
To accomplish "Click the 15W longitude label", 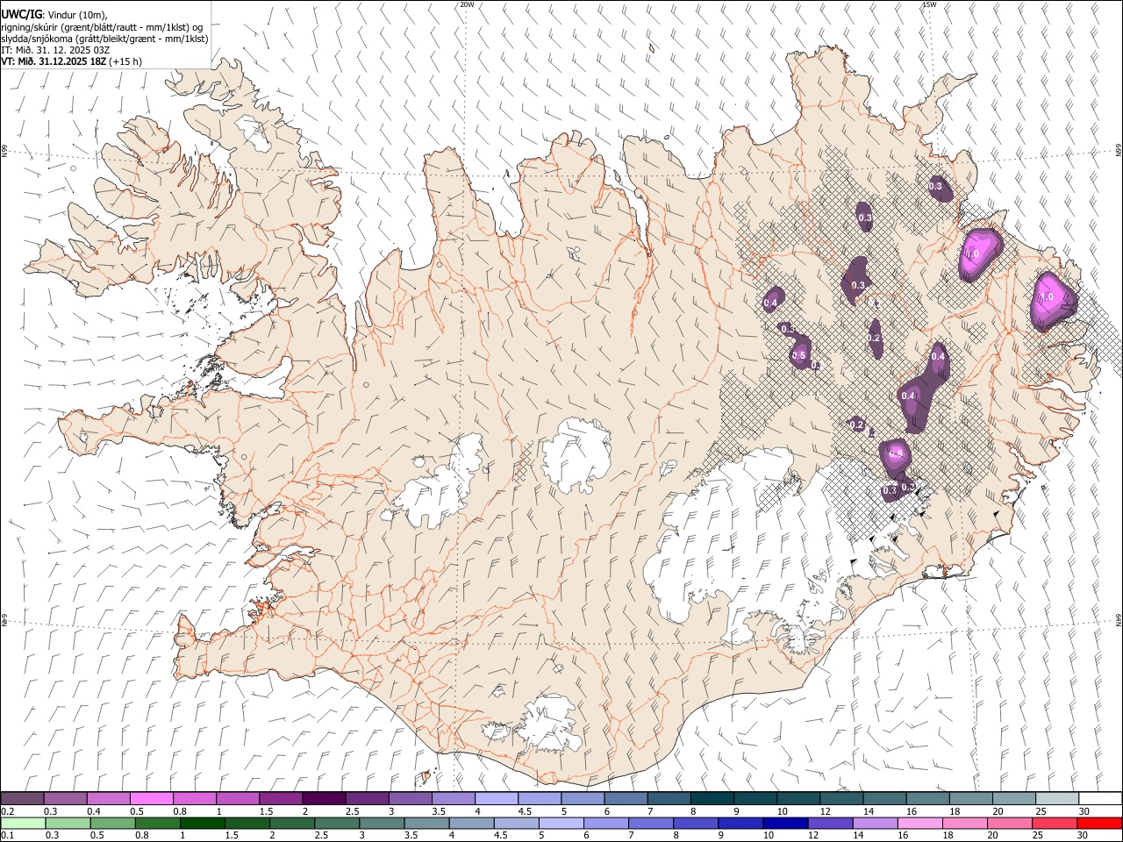I will (929, 4).
